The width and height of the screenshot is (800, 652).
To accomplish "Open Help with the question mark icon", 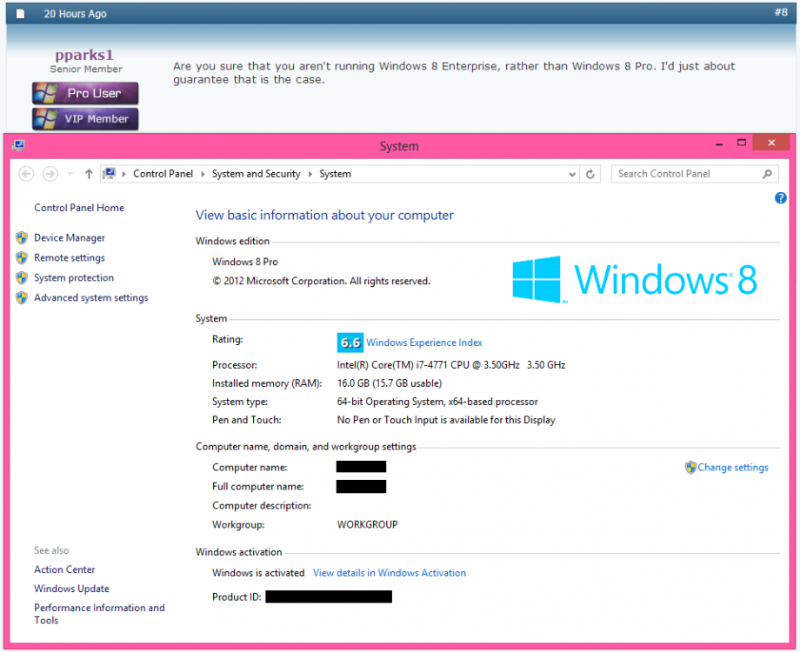I will point(780,198).
